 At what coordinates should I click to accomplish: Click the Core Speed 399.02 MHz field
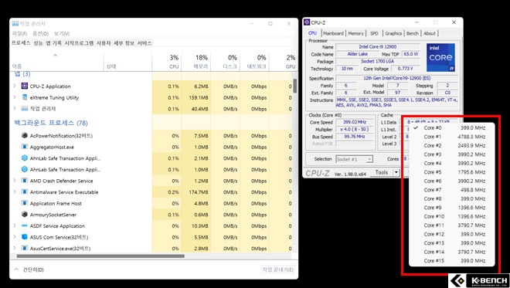click(355, 122)
